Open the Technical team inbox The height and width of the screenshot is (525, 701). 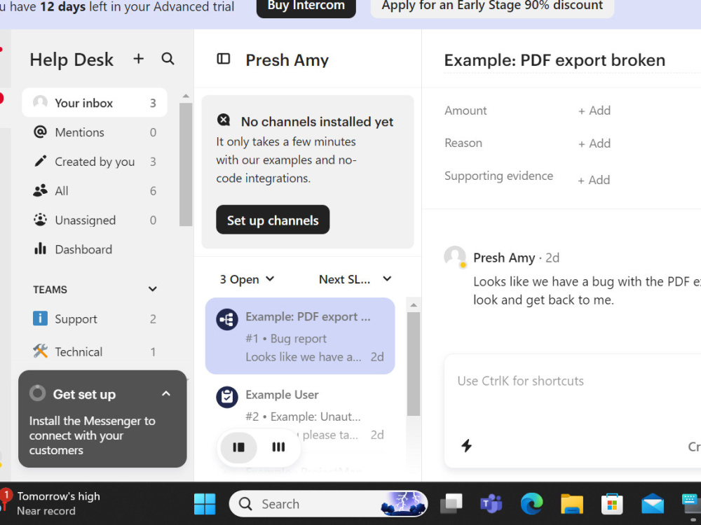(95, 352)
